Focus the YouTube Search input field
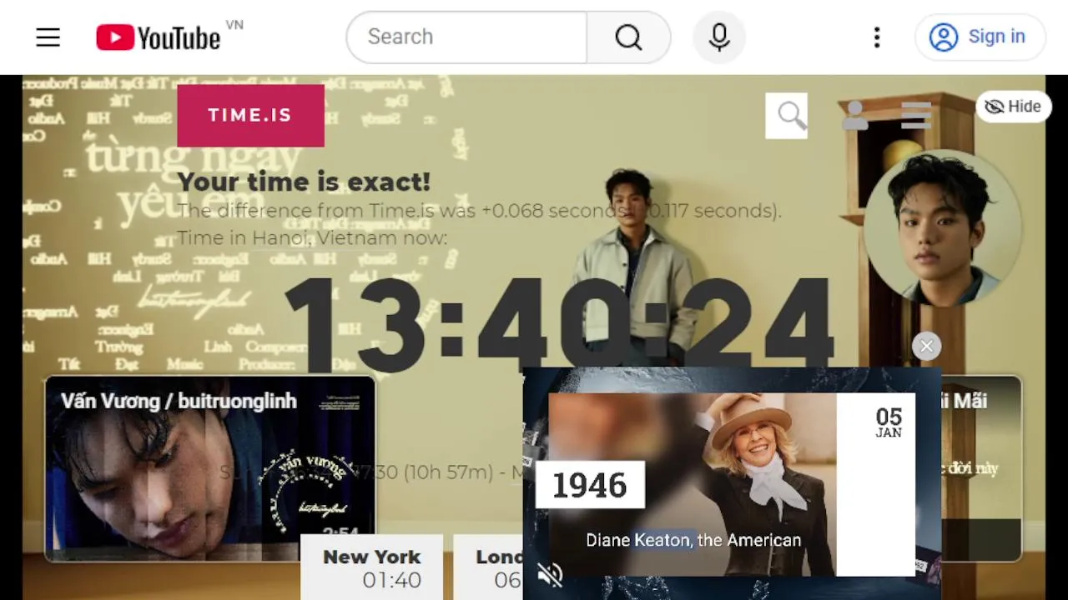The image size is (1068, 600). 467,37
